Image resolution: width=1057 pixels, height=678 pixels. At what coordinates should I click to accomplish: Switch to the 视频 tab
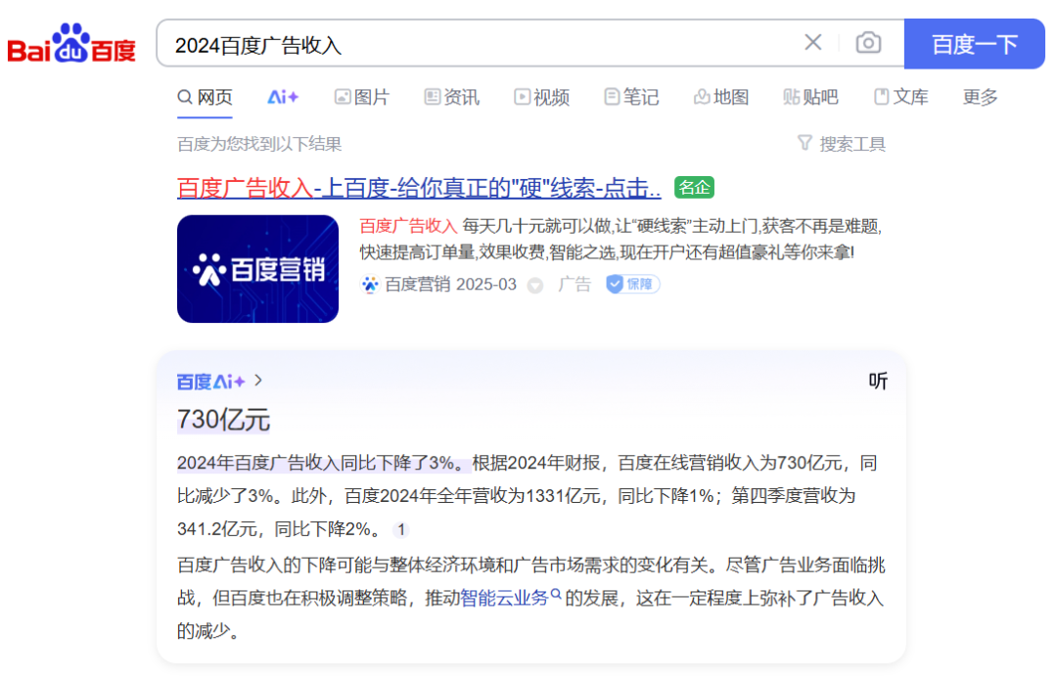(x=542, y=97)
